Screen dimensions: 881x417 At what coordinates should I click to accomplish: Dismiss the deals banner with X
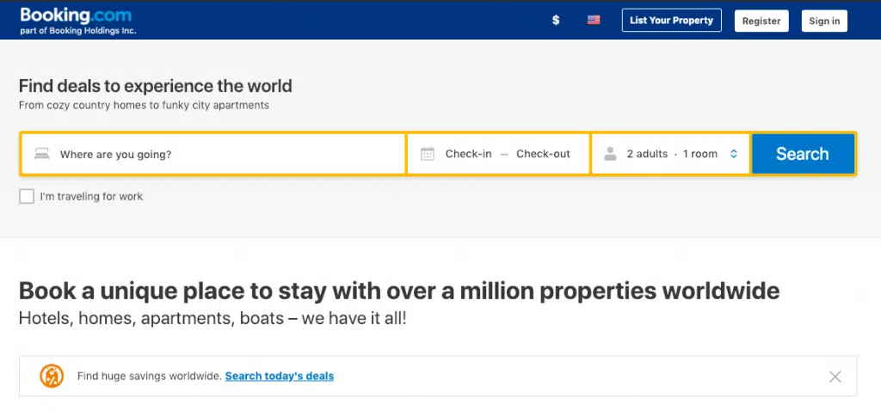[835, 376]
